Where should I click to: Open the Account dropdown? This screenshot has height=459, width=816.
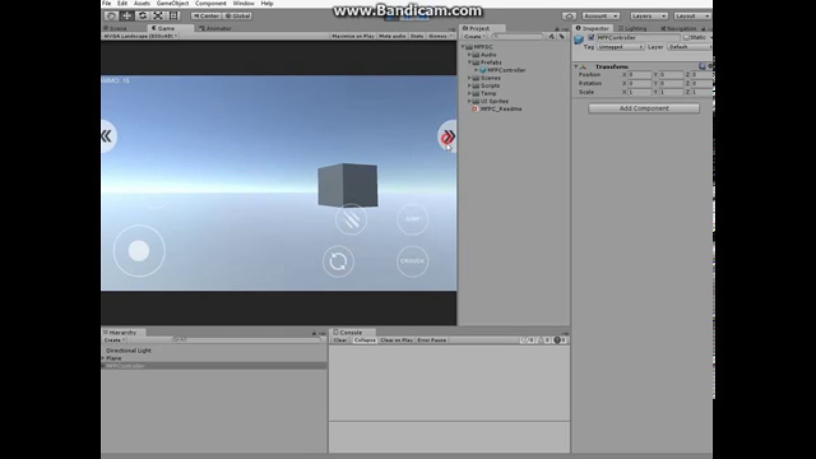(600, 16)
